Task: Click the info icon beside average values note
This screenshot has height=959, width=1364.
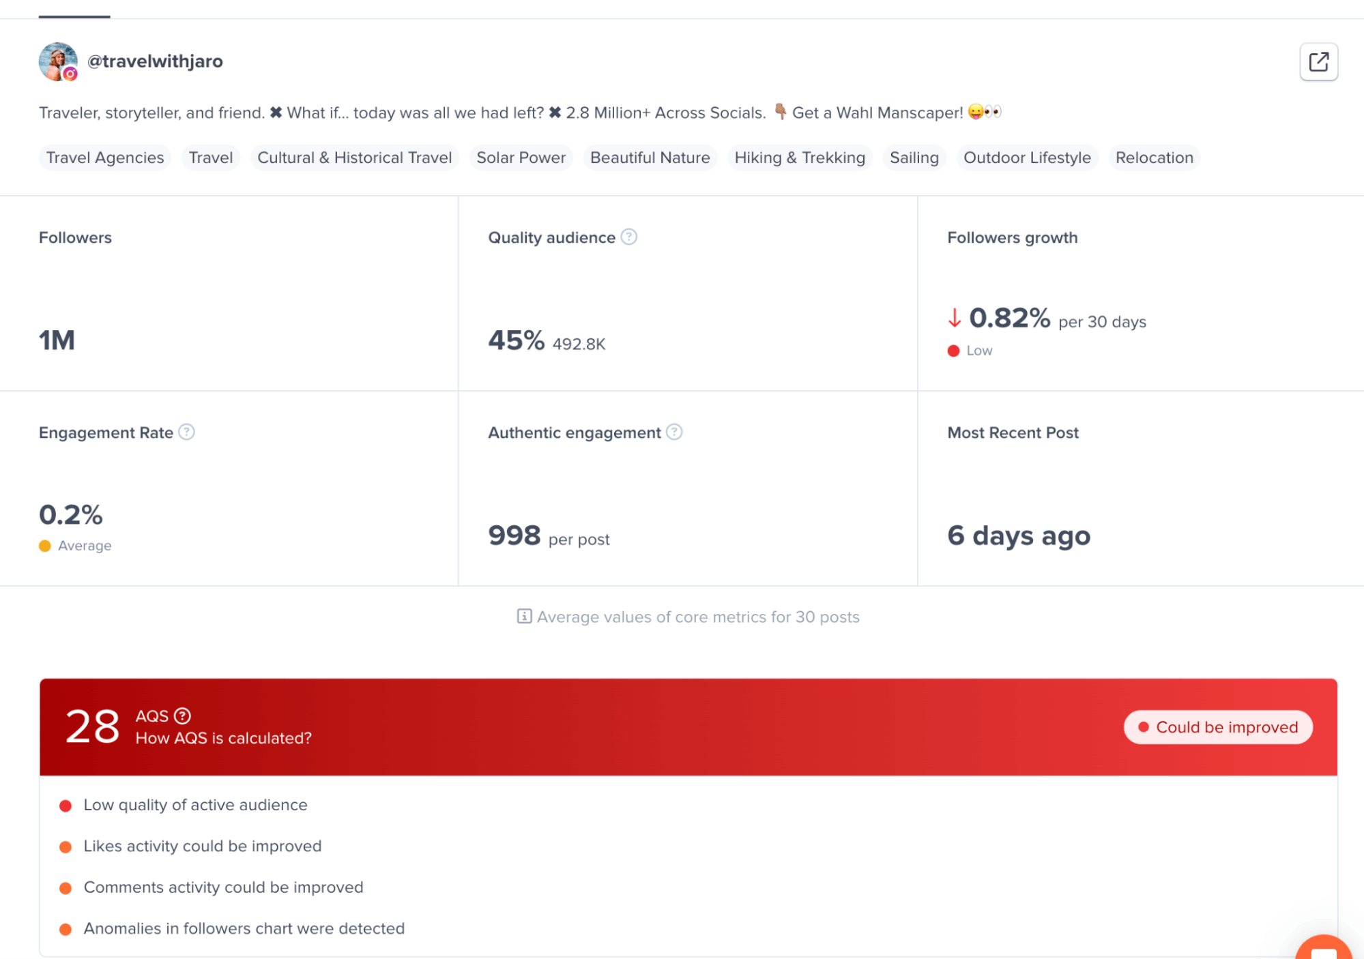Action: coord(524,617)
